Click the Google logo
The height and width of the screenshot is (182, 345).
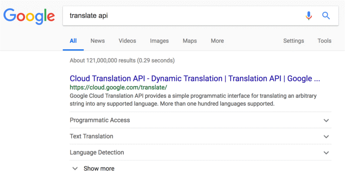pos(29,16)
